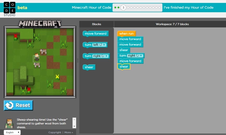This screenshot has width=226, height=135.
Task: Open the completed level 2 green dot
Action: coord(118,8)
